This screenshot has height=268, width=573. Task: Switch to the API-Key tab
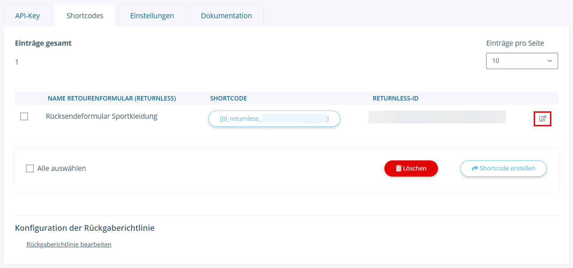27,16
